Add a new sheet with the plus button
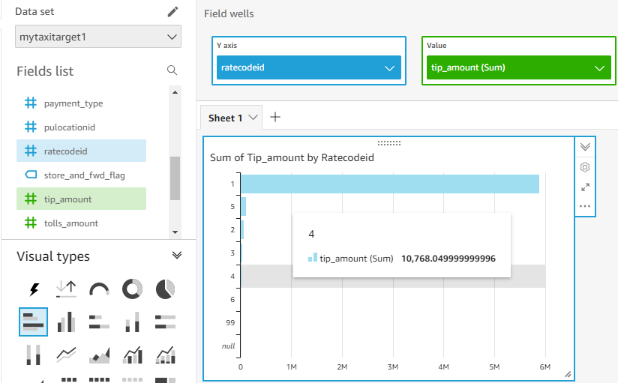 (275, 117)
